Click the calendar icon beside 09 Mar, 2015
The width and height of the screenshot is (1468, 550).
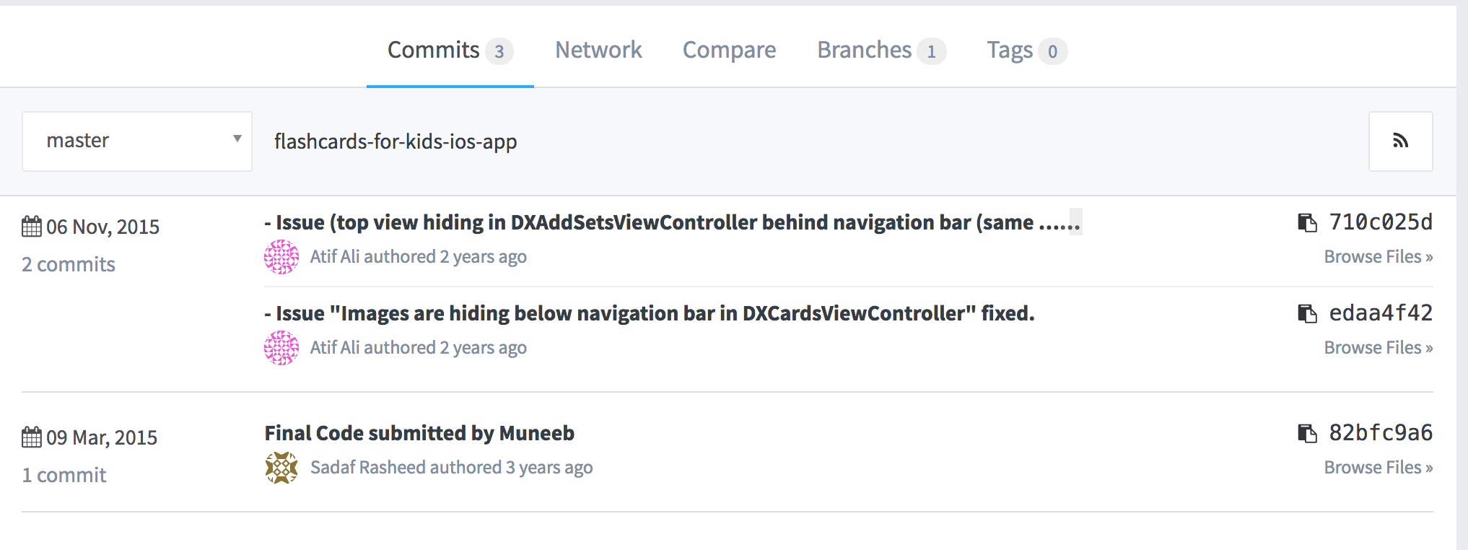[32, 437]
